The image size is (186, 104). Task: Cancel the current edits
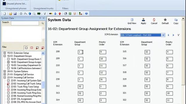tap(154, 21)
